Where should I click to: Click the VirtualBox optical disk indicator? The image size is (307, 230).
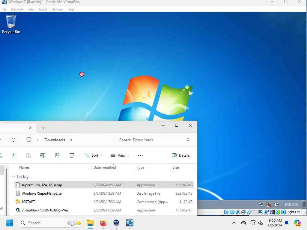tap(232, 212)
